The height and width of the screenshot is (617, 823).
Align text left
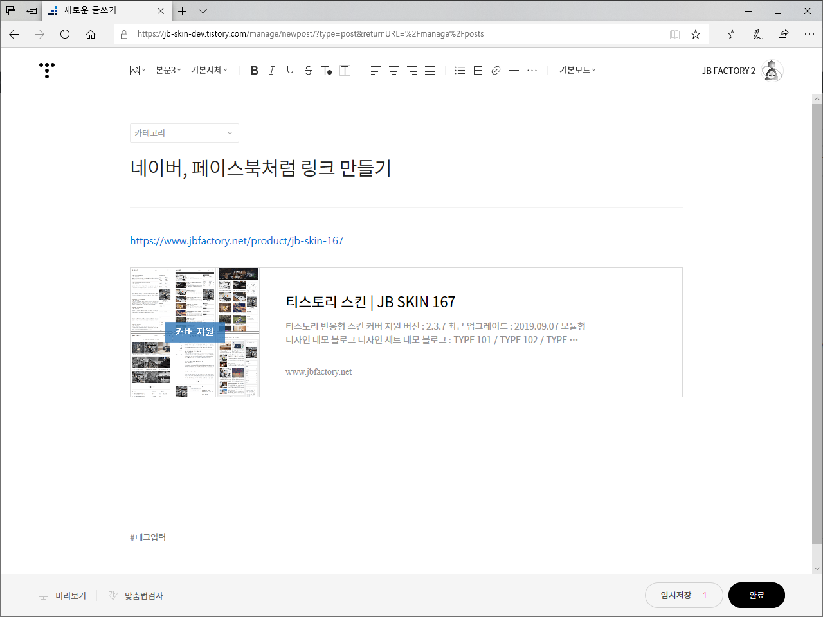coord(375,70)
